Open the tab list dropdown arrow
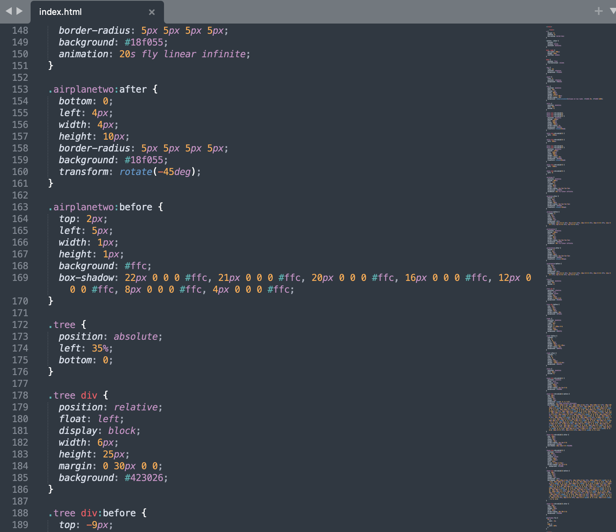The width and height of the screenshot is (616, 532). (612, 11)
